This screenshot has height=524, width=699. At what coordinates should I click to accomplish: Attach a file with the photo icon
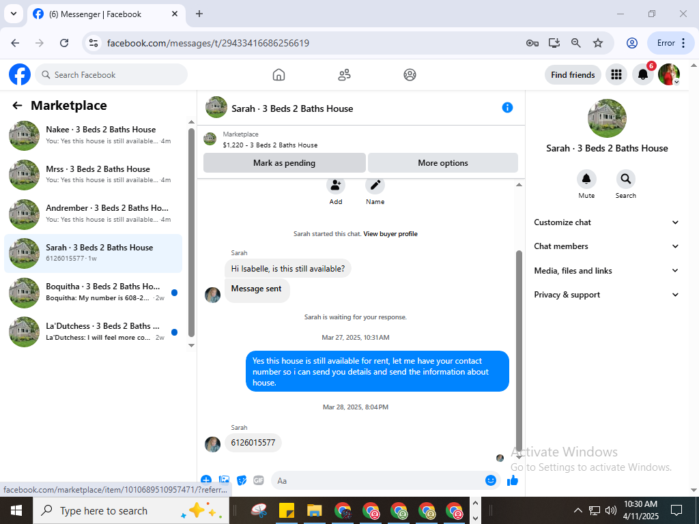[224, 480]
